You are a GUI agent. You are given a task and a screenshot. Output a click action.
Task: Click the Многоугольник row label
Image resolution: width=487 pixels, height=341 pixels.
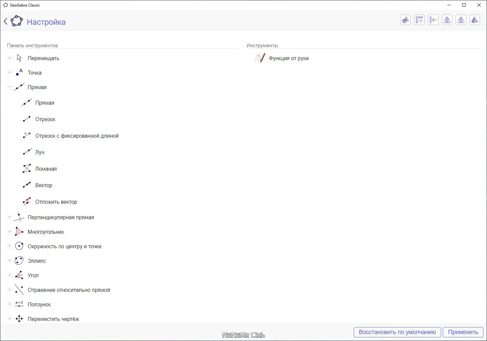(x=46, y=232)
